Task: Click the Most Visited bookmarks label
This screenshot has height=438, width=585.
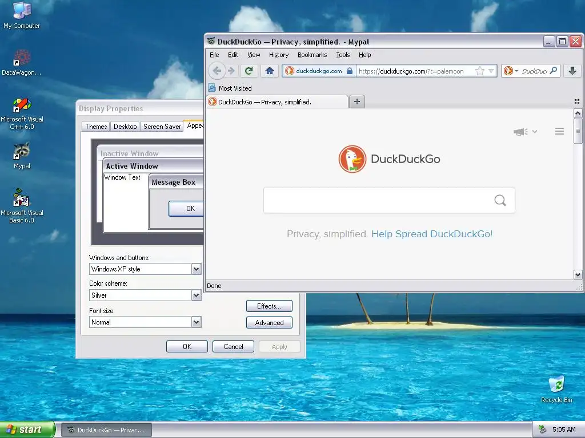Action: point(235,88)
